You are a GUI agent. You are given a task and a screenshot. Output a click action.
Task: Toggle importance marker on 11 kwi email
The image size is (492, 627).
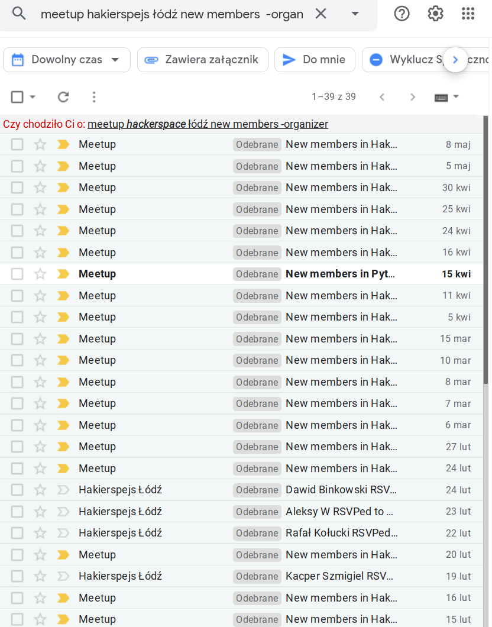tap(63, 296)
